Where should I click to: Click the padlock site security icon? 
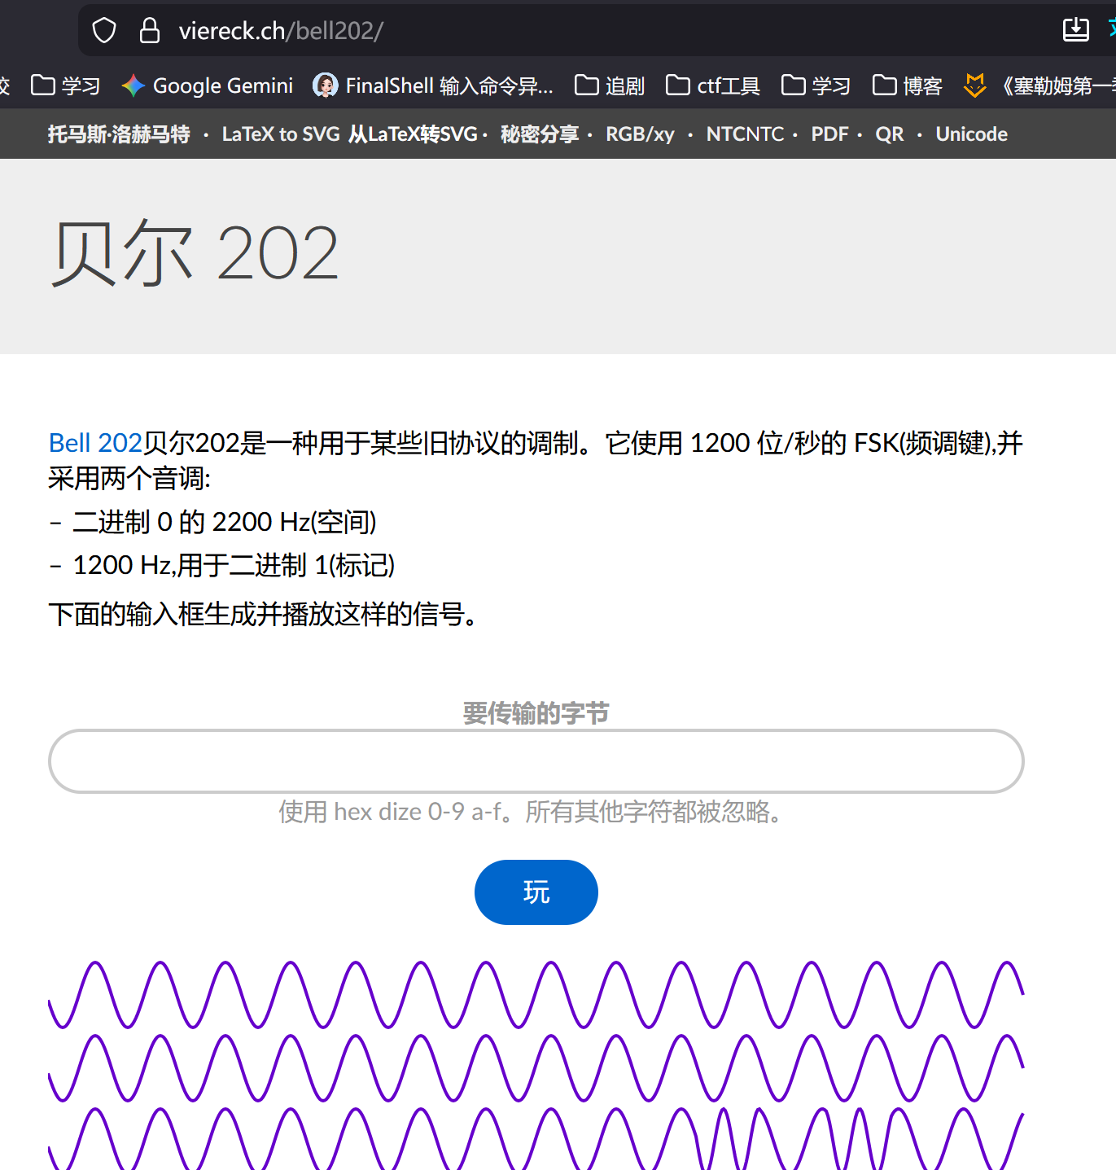coord(149,31)
